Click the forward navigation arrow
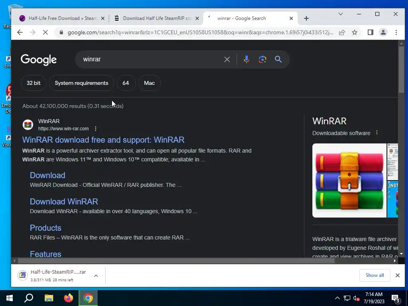Screen dimensions: 408x306 click(33, 32)
